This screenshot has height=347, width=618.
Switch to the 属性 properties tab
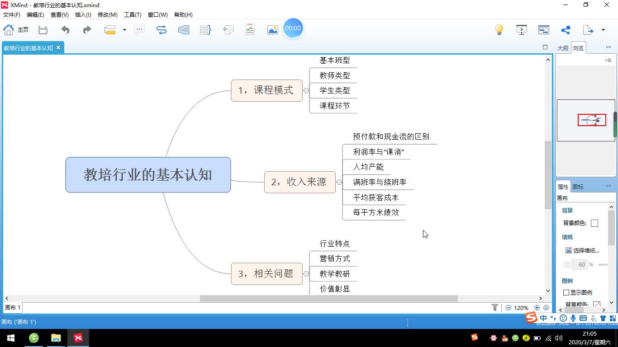(563, 187)
